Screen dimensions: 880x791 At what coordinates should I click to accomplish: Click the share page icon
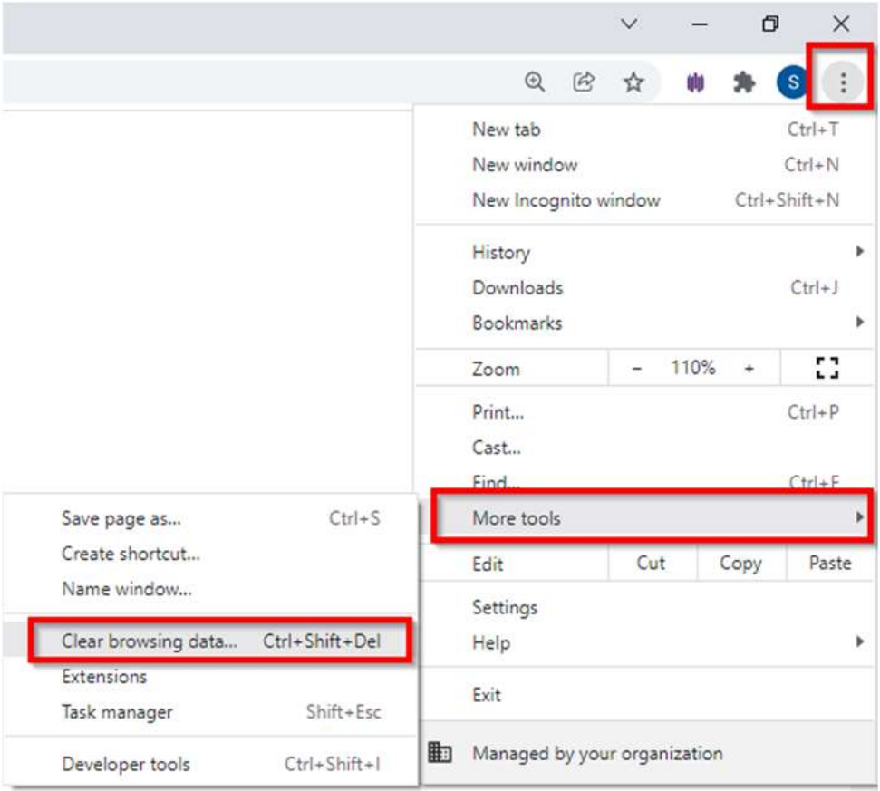coord(585,83)
